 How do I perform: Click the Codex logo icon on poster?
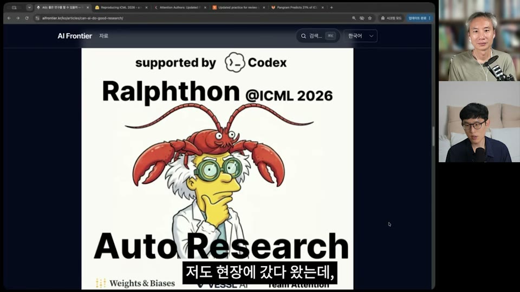pos(235,62)
